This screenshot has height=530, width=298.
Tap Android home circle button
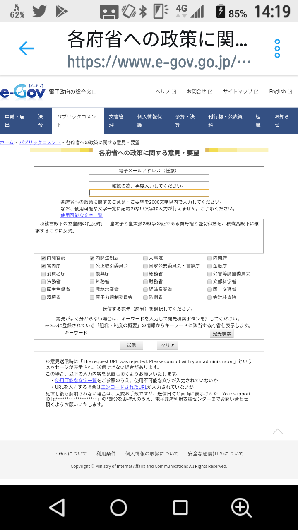coord(118,507)
